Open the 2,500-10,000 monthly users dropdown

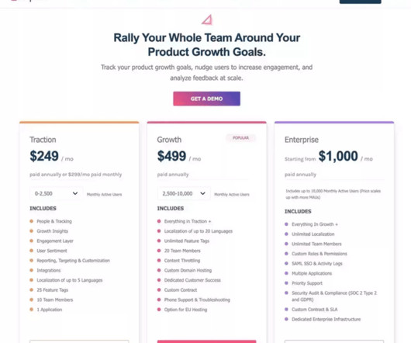pos(184,193)
